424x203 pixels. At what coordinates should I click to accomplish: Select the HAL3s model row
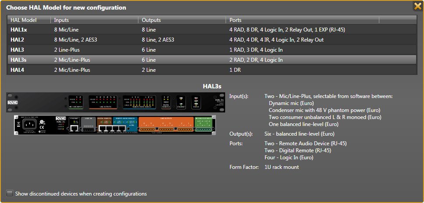pos(212,59)
